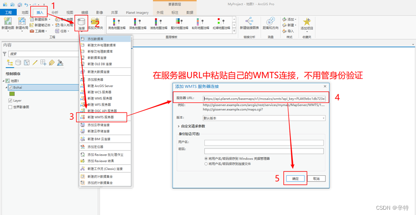Screen dimensions: 416x215
Task: Click the 导入布局 (Import Layout) button
Action: click(x=64, y=25)
